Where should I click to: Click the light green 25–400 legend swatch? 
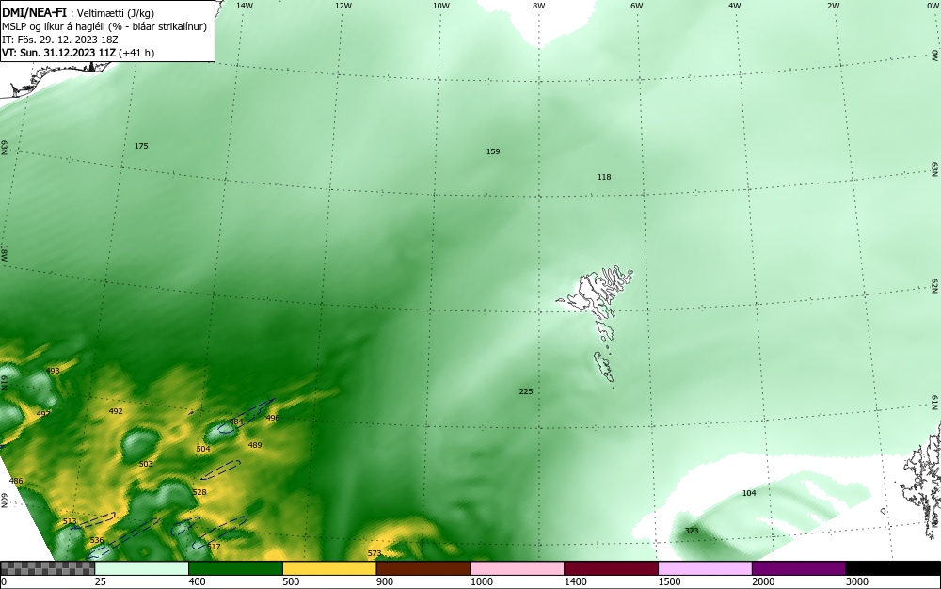pos(142,568)
